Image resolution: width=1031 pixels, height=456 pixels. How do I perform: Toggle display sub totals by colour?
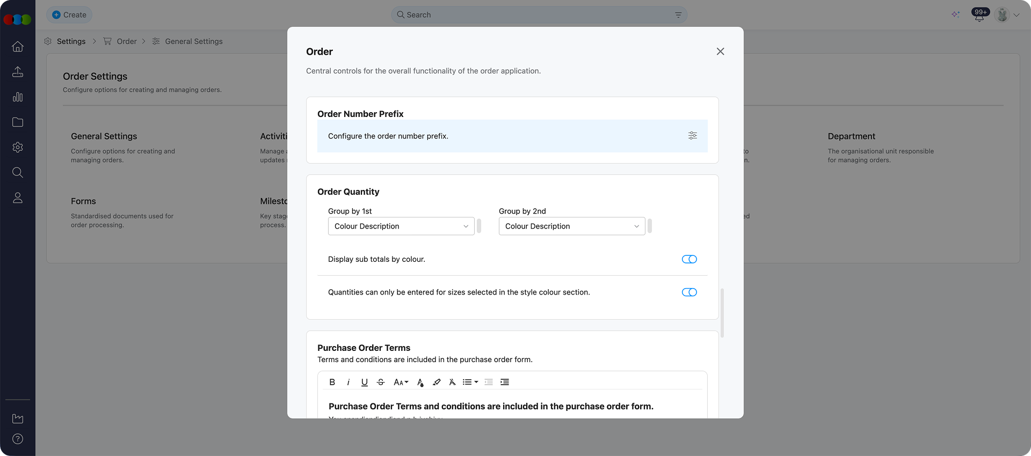point(689,259)
